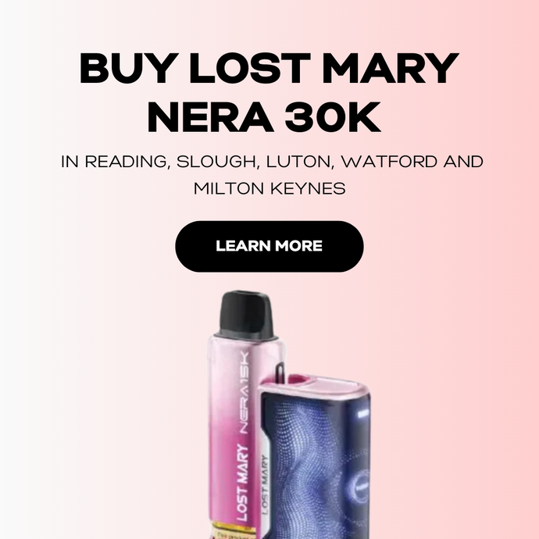Click the word MARY in the headline

[391, 68]
